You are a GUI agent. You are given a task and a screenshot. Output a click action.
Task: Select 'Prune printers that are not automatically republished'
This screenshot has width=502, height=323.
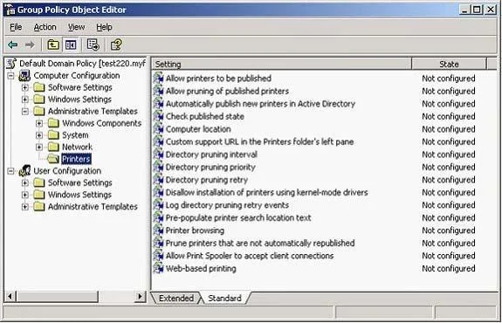pyautogui.click(x=260, y=243)
